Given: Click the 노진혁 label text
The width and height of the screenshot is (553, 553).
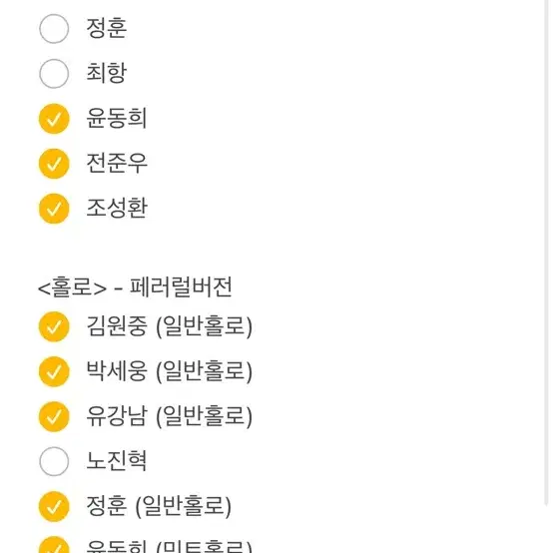Looking at the screenshot, I should [117, 460].
